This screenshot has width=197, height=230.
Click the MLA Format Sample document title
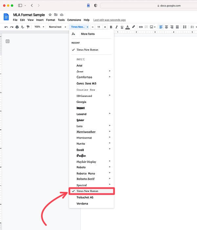[29, 15]
